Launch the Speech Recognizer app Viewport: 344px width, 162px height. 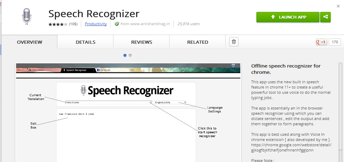(x=288, y=17)
